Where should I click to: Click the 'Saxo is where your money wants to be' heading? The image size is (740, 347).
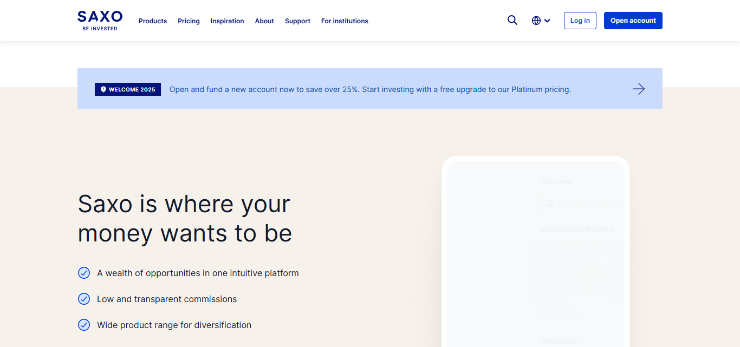click(185, 219)
